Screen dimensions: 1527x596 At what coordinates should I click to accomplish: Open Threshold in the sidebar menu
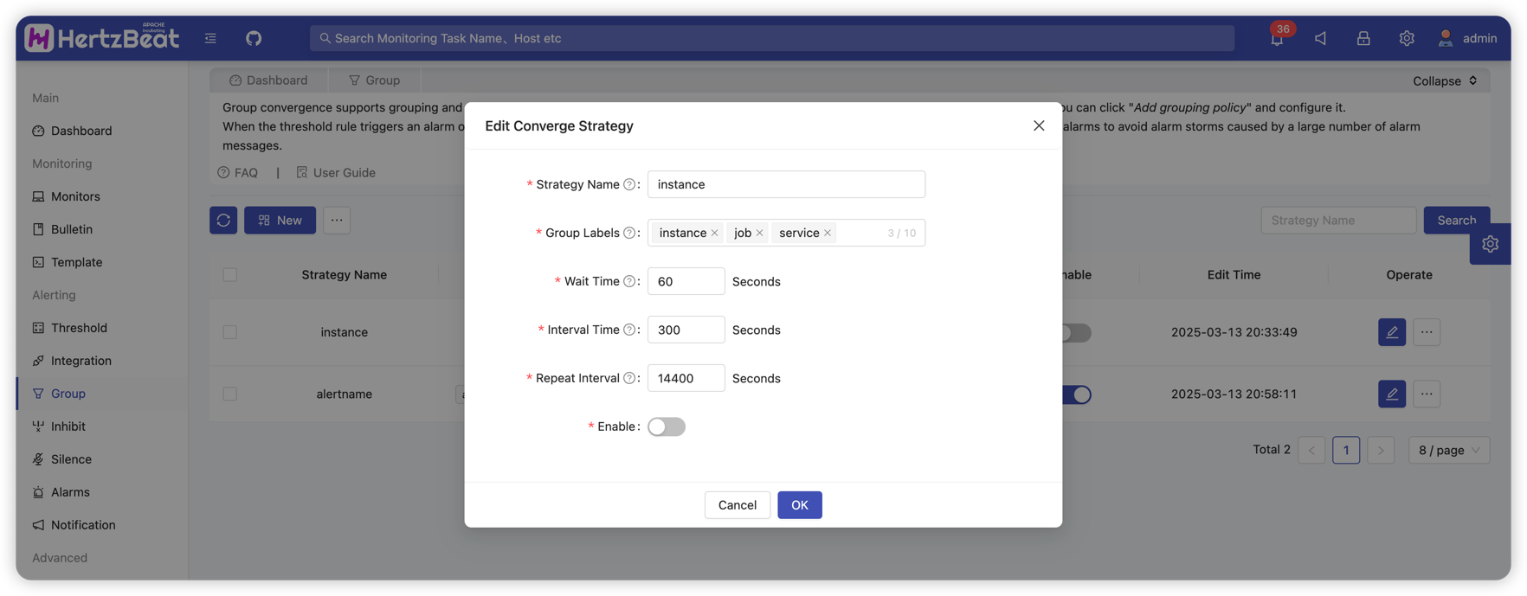click(79, 328)
